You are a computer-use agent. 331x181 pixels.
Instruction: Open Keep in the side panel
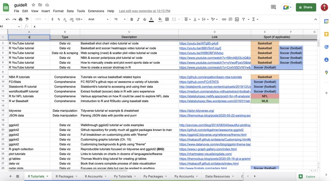(326, 34)
